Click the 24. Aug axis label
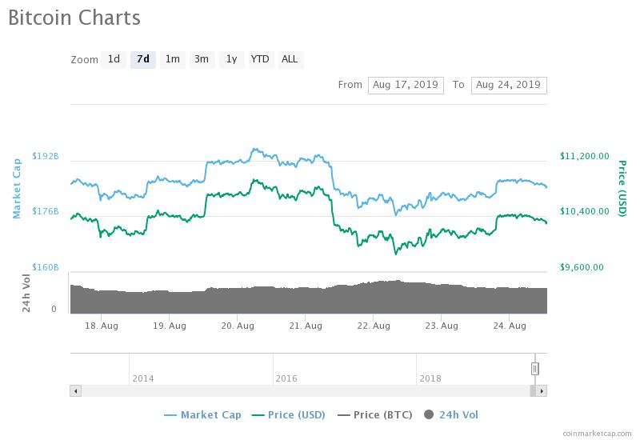 tap(510, 326)
